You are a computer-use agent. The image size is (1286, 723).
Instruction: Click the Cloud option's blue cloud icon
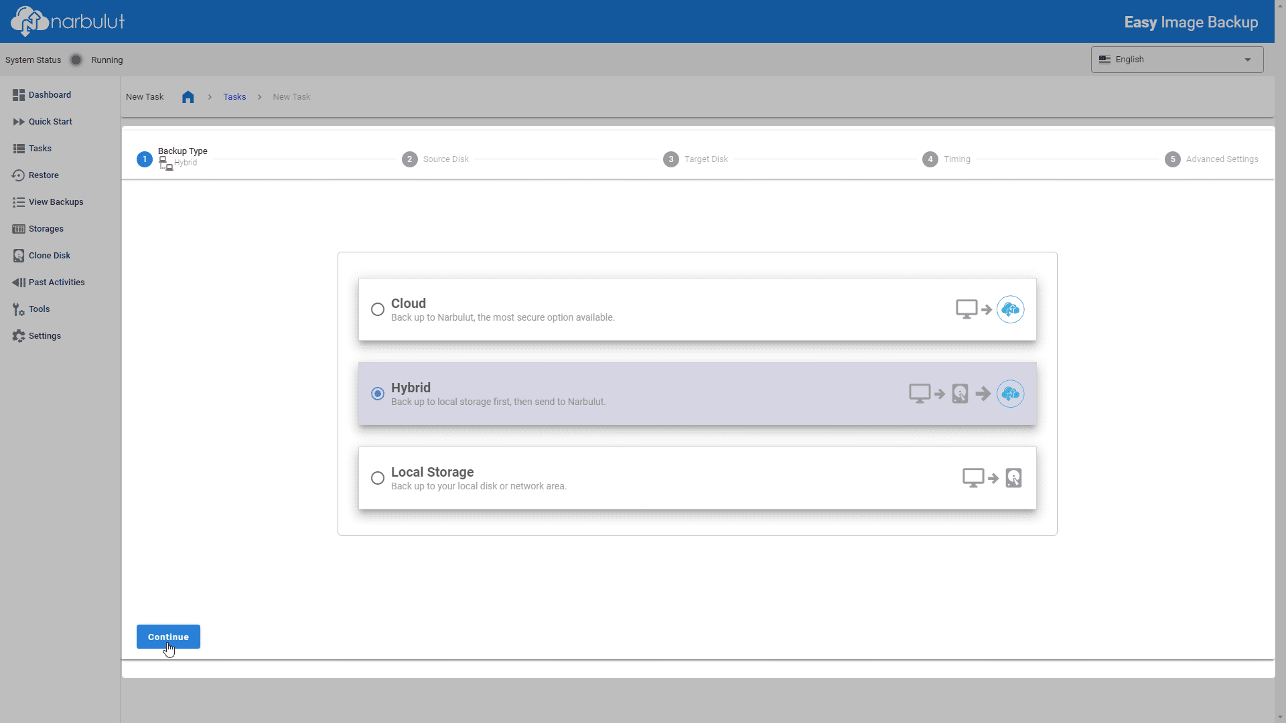point(1010,309)
